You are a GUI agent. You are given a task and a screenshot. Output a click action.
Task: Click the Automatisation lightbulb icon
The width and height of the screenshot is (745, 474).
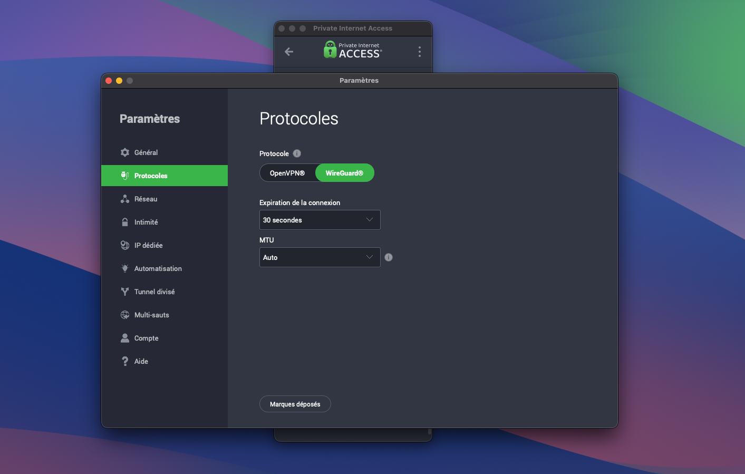tap(125, 268)
